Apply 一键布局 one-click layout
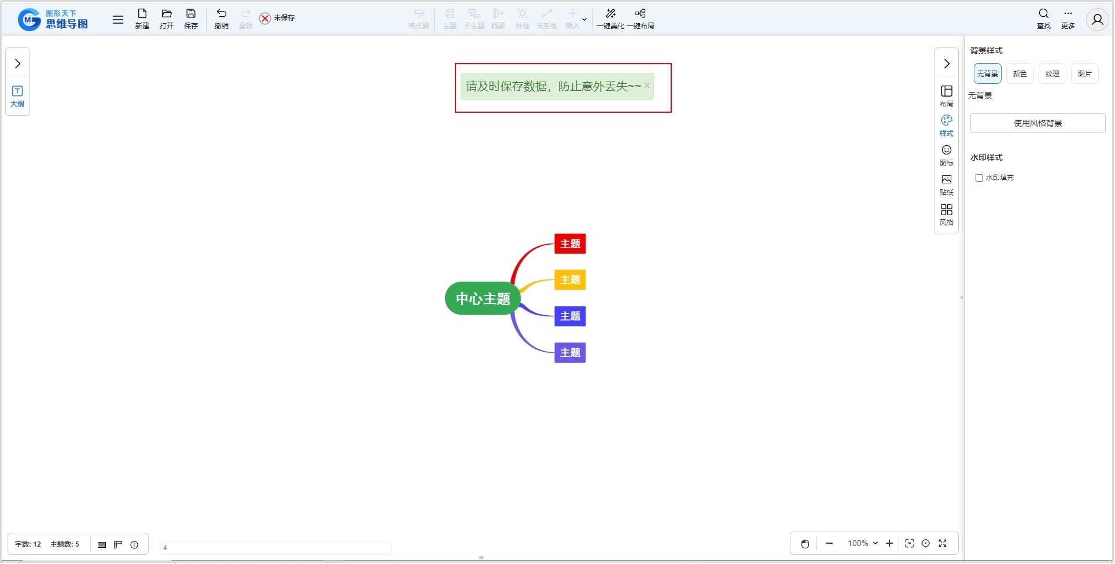The width and height of the screenshot is (1115, 564). [x=641, y=19]
